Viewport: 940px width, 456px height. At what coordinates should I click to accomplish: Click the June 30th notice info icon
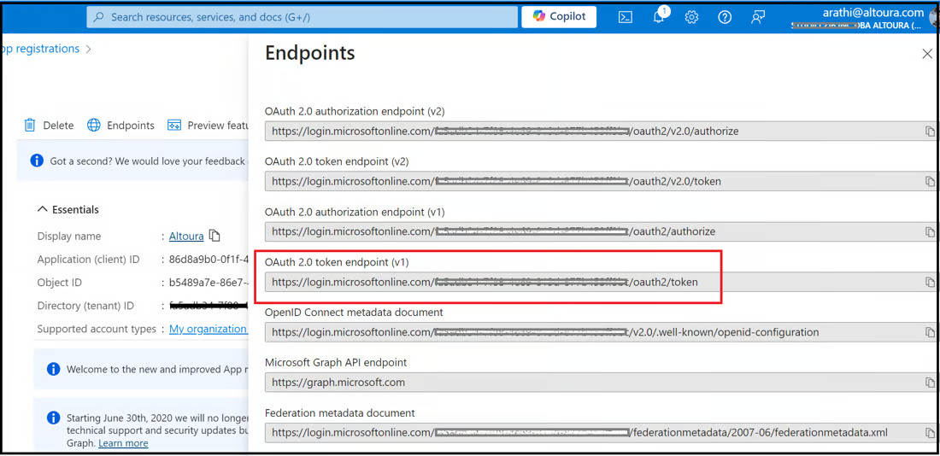click(x=53, y=417)
